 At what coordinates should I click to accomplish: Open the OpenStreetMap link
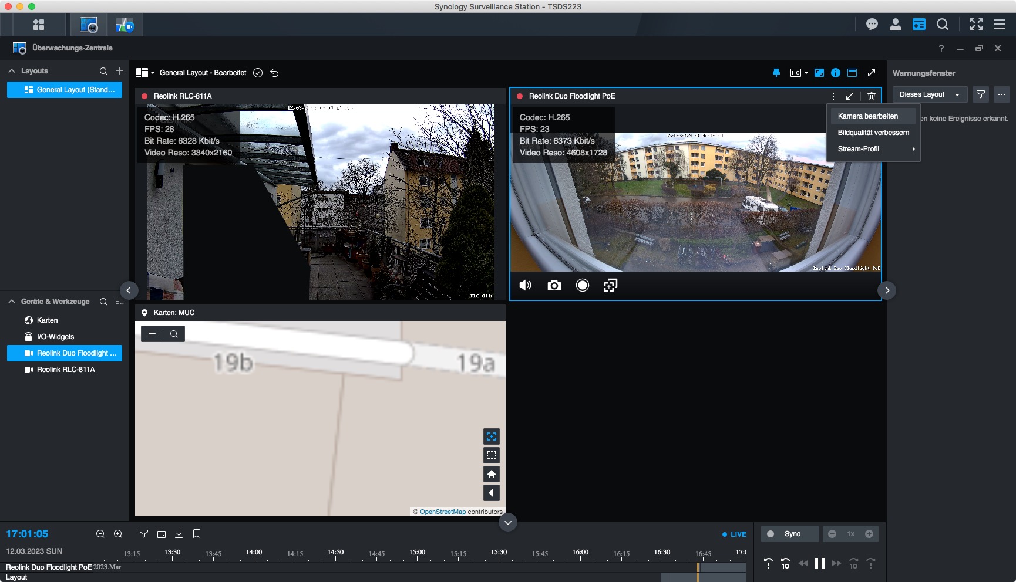coord(442,512)
